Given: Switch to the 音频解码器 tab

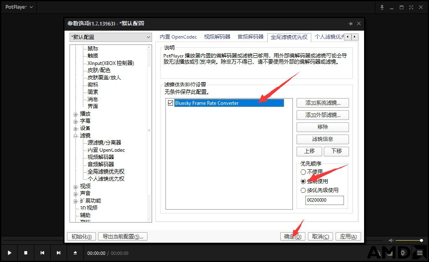Looking at the screenshot, I should pyautogui.click(x=251, y=37).
